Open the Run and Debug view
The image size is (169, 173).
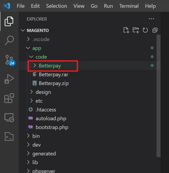point(9,79)
